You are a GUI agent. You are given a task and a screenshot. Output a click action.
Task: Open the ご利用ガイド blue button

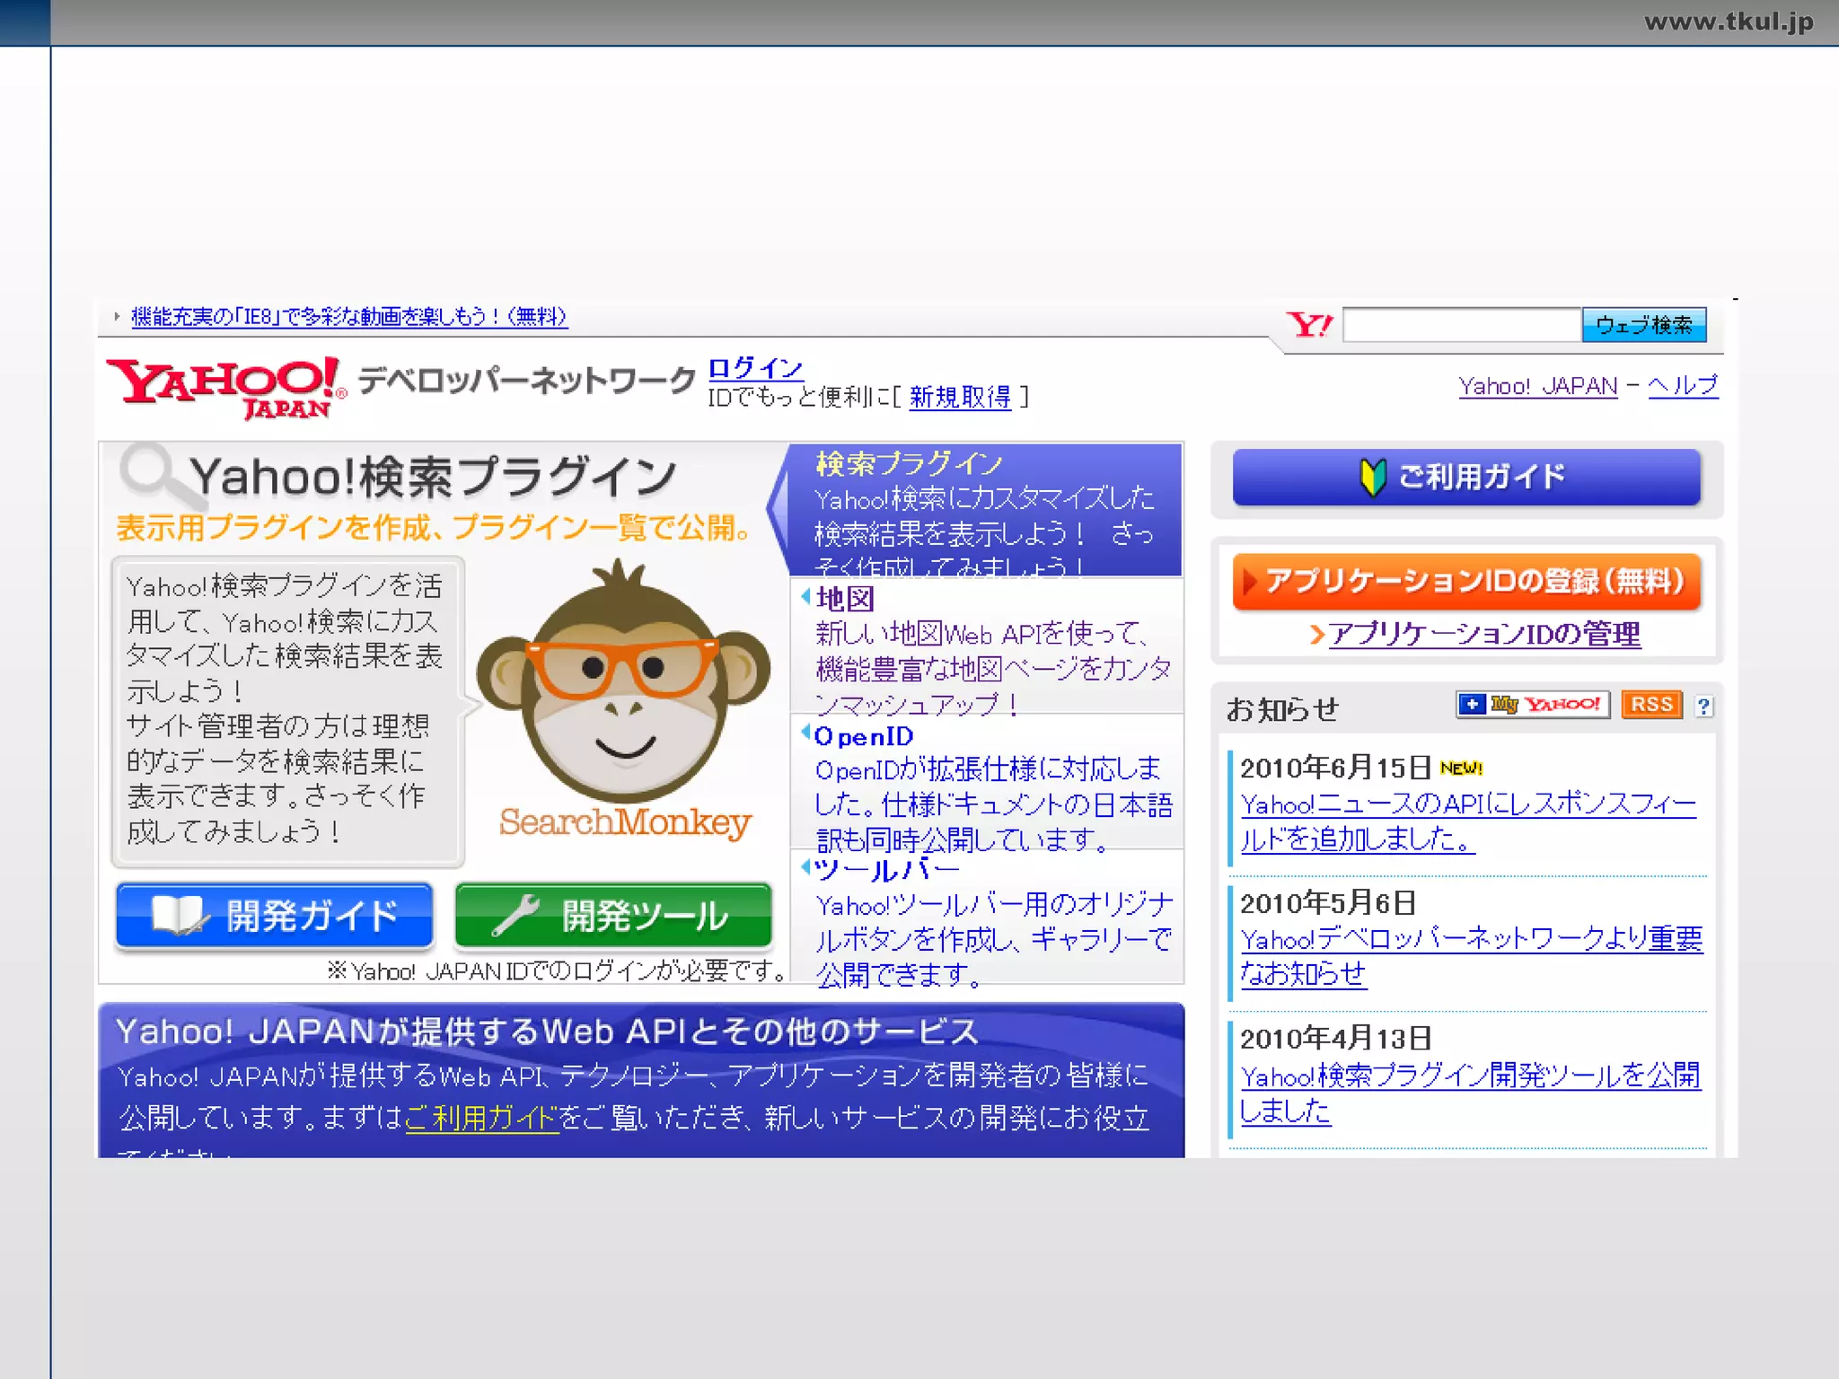pyautogui.click(x=1466, y=477)
